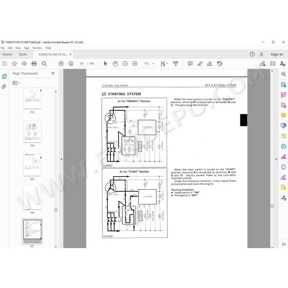The width and height of the screenshot is (288, 288).
Task: Activate the arrow Selection tool
Action: click(x=105, y=63)
